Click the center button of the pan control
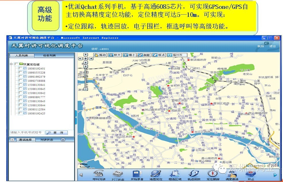The width and height of the screenshot is (283, 182). click(86, 59)
